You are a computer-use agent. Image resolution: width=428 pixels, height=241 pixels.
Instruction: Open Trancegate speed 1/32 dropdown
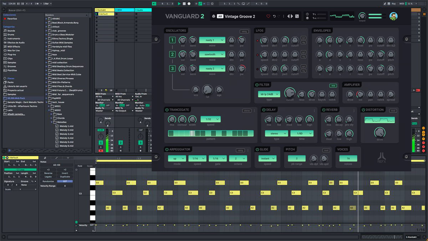tap(210, 119)
